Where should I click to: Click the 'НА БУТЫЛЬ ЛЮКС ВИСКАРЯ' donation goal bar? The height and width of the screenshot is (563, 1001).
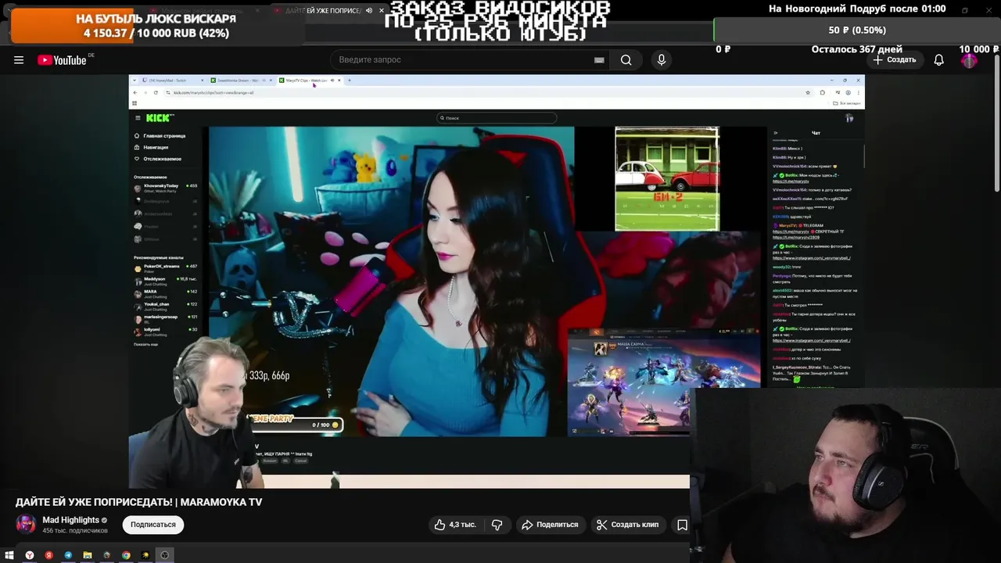point(156,27)
